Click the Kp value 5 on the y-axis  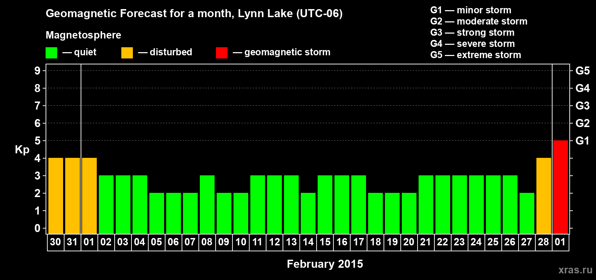coord(38,141)
